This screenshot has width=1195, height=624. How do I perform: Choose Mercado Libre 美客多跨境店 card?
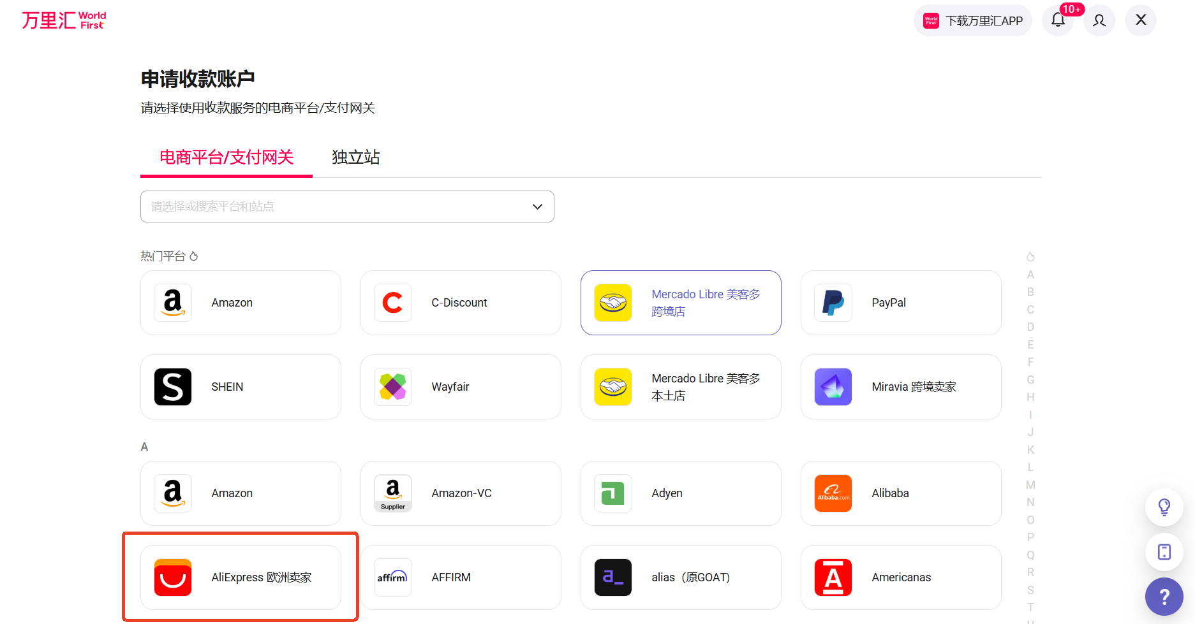(681, 303)
